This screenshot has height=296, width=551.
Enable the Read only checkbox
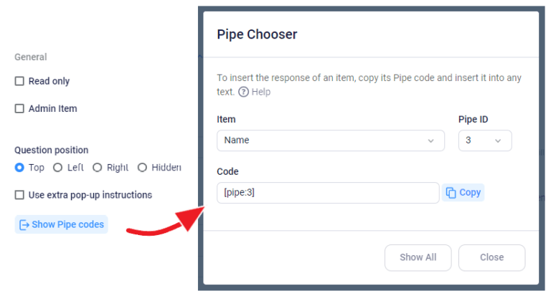[20, 82]
